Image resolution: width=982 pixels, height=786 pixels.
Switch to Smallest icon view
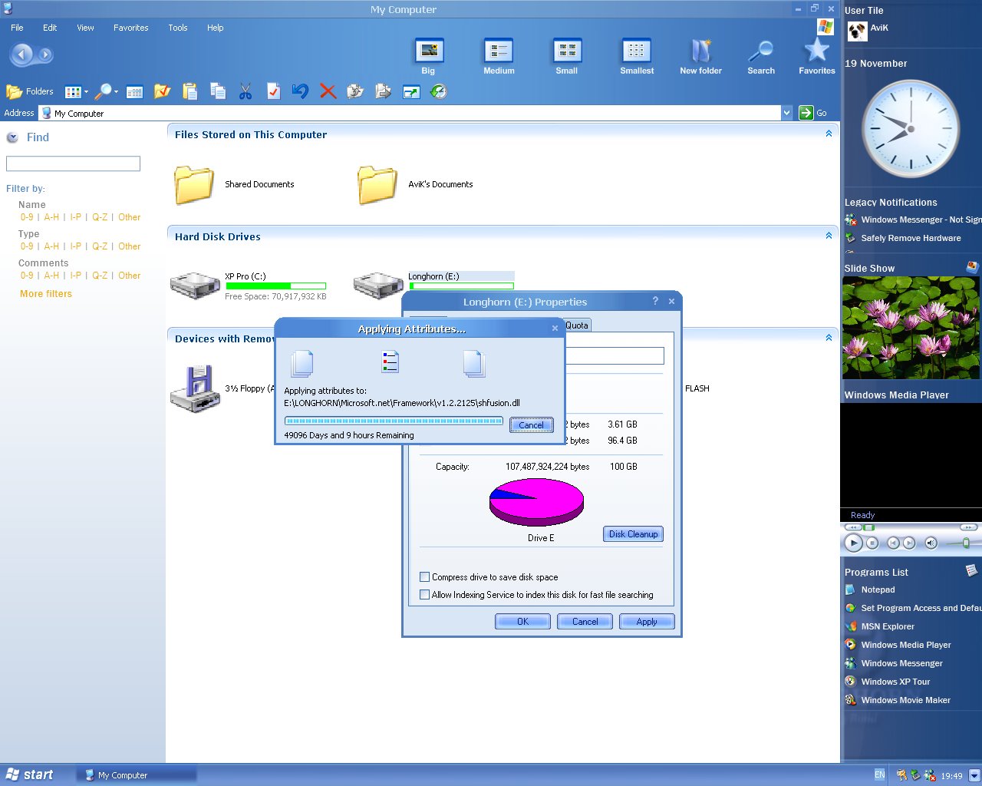637,57
